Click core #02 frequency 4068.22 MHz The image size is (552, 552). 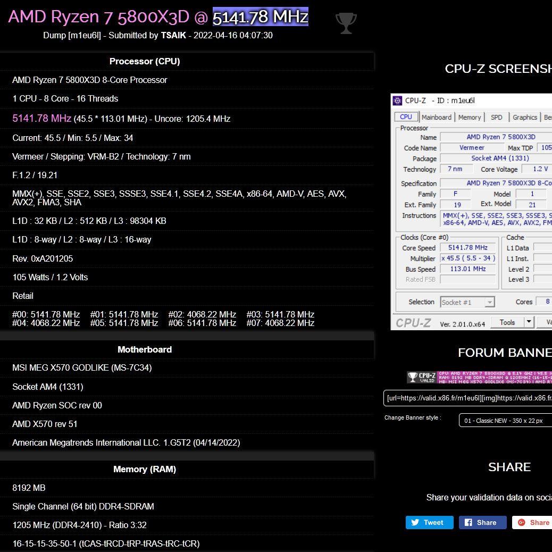(x=202, y=314)
